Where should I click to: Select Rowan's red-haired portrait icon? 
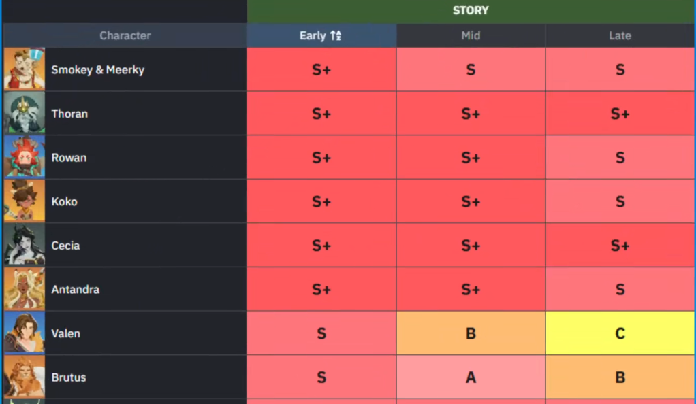click(x=25, y=157)
